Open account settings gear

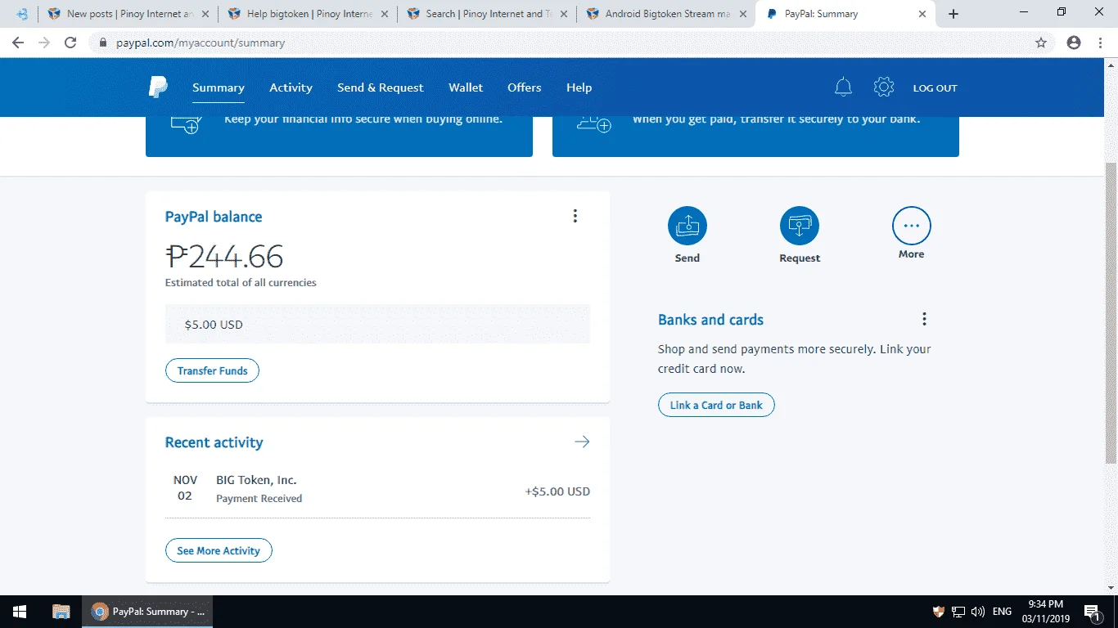coord(883,87)
